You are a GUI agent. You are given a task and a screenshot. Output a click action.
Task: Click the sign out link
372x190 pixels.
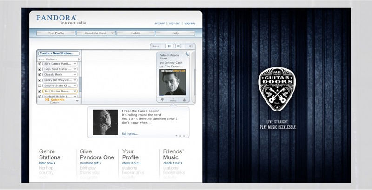(174, 23)
